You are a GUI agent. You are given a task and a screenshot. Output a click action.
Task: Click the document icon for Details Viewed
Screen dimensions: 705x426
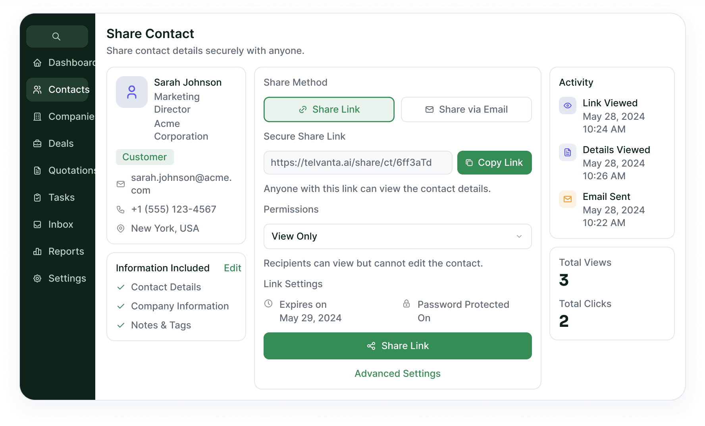coord(568,152)
